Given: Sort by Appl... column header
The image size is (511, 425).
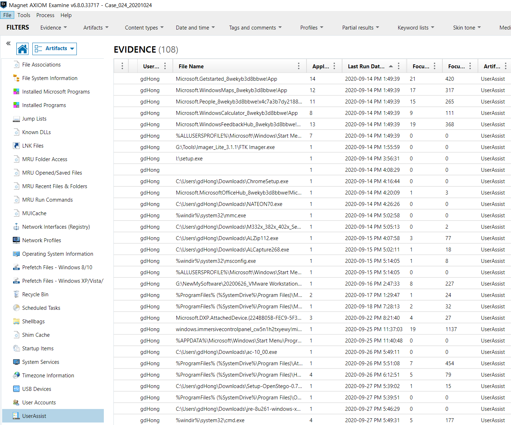Looking at the screenshot, I should (320, 67).
